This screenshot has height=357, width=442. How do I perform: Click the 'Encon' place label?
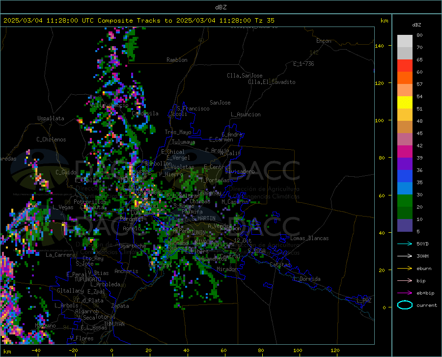coord(324,41)
